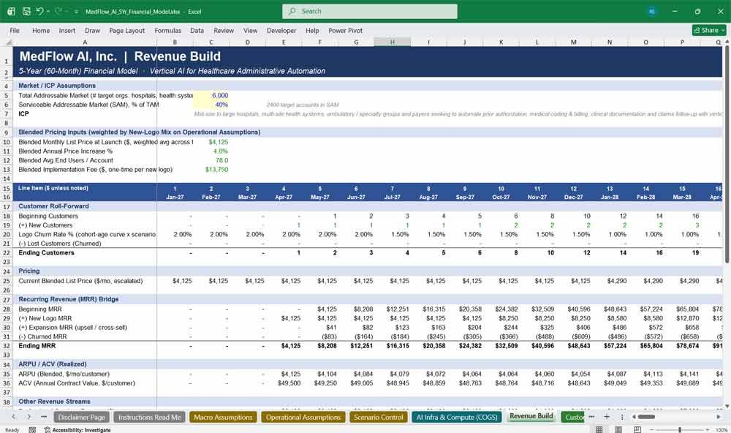Switch to Page Break Preview icon
731x433 pixels.
point(637,430)
